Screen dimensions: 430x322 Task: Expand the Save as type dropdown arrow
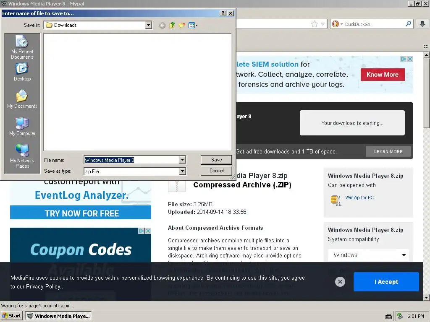click(182, 171)
